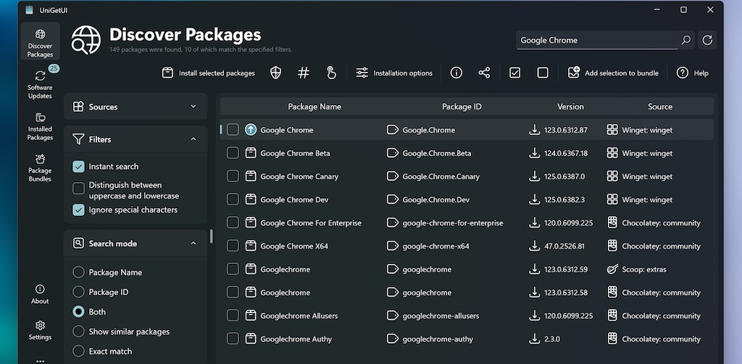Image resolution: width=742 pixels, height=364 pixels.
Task: Click the interactive installation hand icon
Action: point(331,73)
